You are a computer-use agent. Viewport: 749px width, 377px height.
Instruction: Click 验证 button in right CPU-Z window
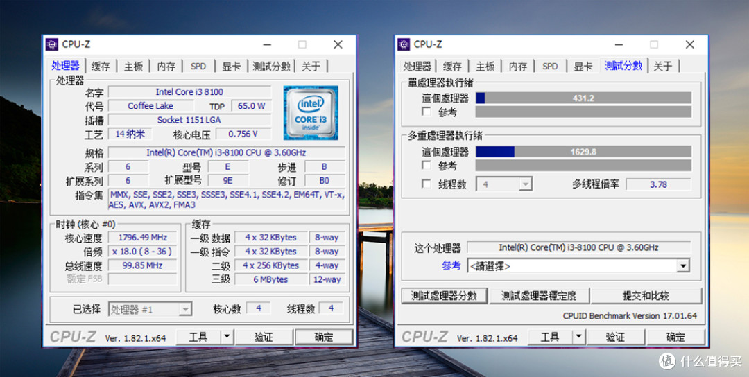(x=615, y=337)
